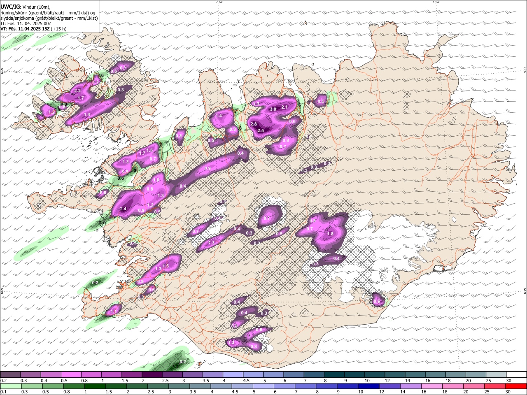Viewport: 527px width, 395px height.
Task: Select the light lavender 4 swatch in upper legend row
Action: [233, 374]
